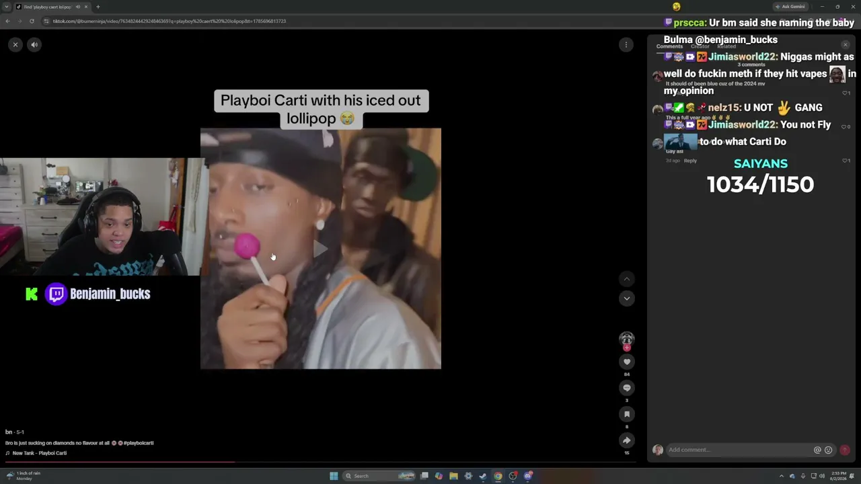Image resolution: width=861 pixels, height=484 pixels.
Task: Switch to the Creator tab
Action: [x=700, y=46]
